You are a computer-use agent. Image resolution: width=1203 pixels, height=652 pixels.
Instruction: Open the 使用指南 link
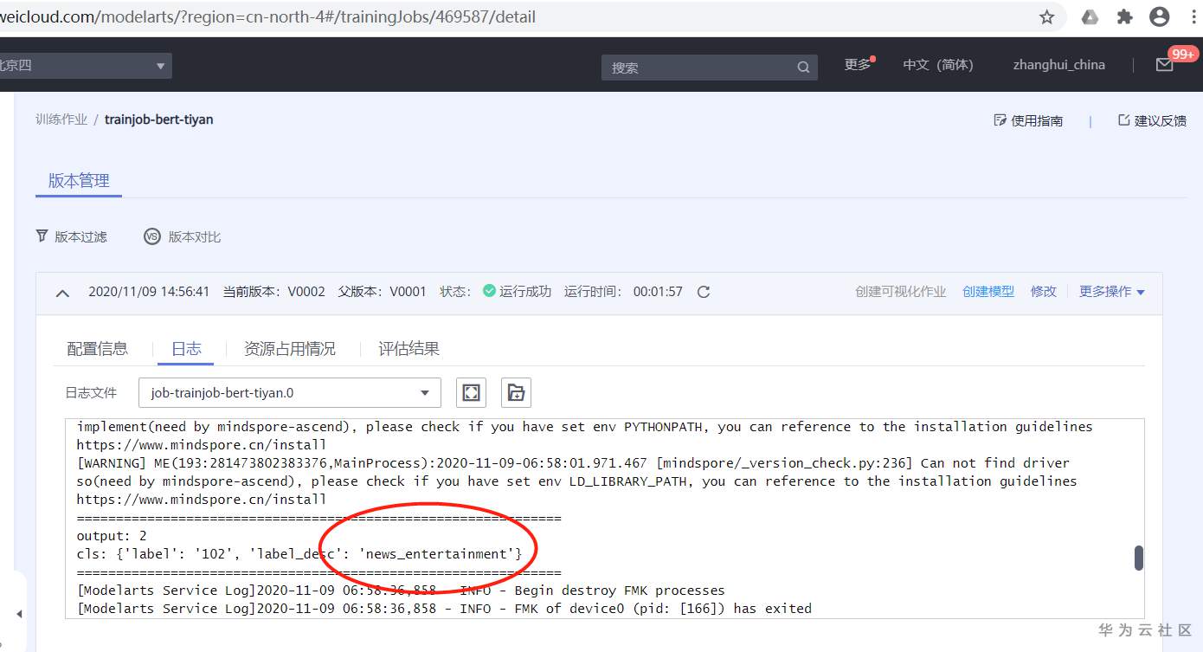click(x=1028, y=120)
